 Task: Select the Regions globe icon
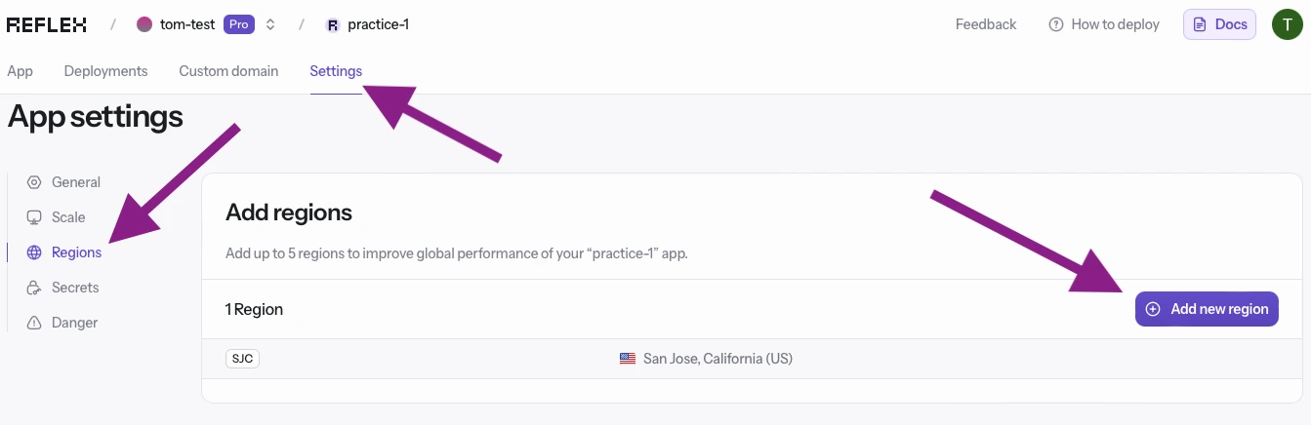pyautogui.click(x=34, y=252)
